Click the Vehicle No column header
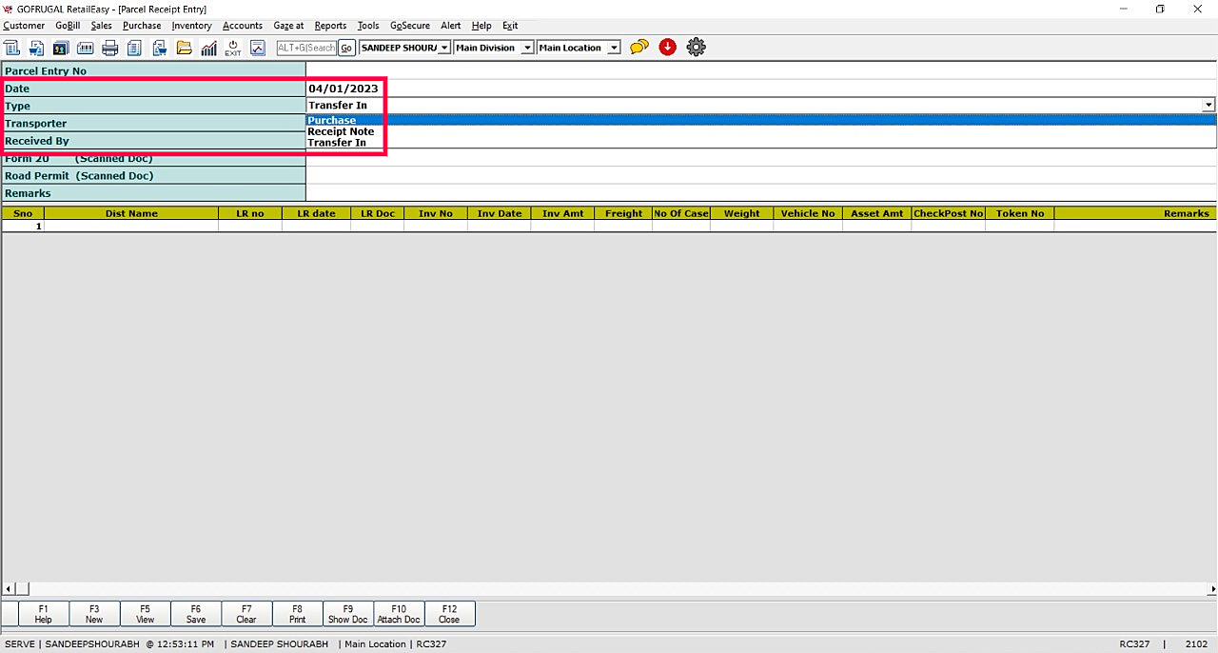Image resolution: width=1218 pixels, height=653 pixels. [808, 213]
